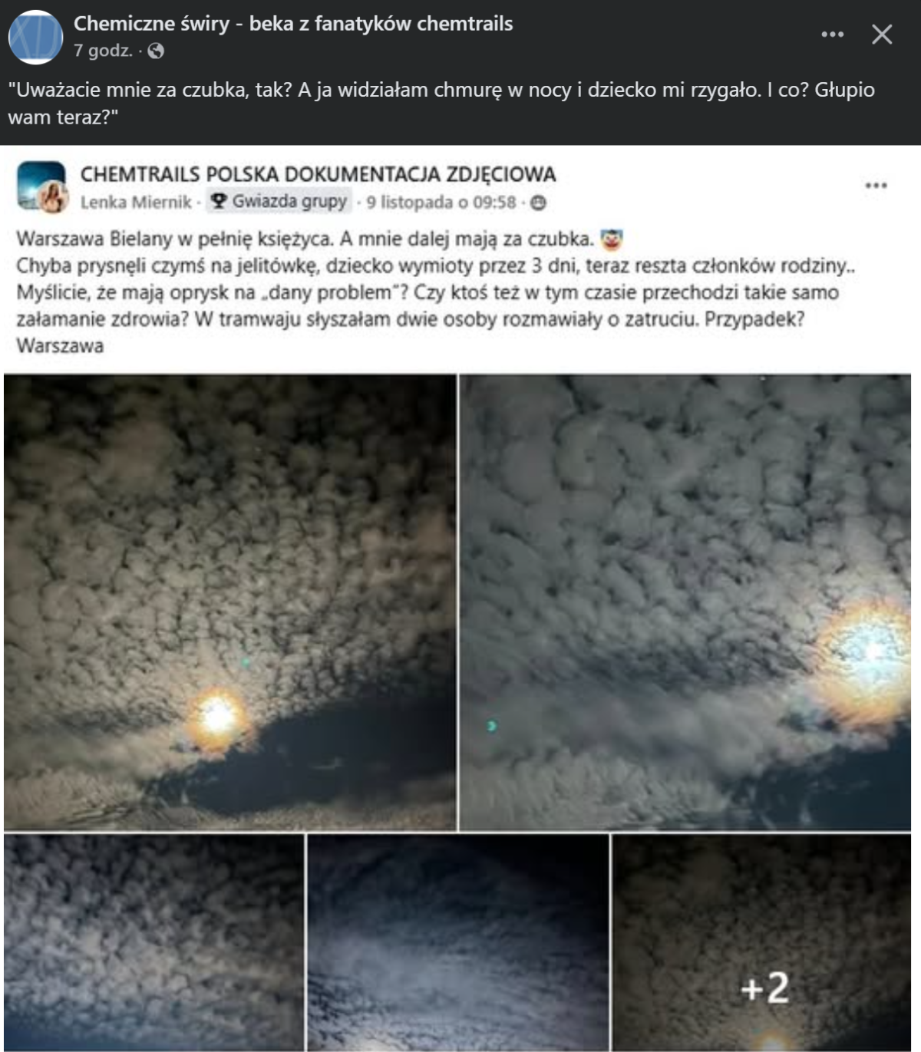Open the second large photo with bright moon
Image resolution: width=921 pixels, height=1052 pixels.
tap(685, 602)
